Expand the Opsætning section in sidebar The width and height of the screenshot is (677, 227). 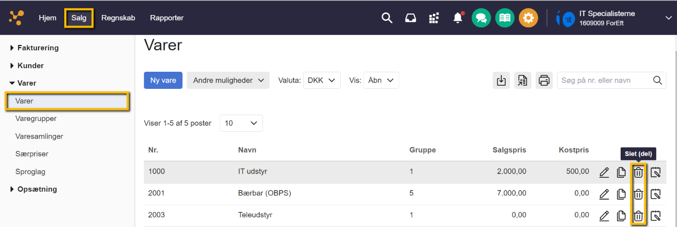36,189
